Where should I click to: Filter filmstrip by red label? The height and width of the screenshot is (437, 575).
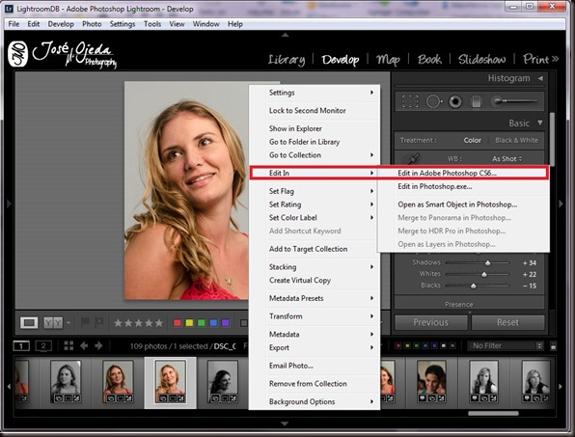pos(398,345)
